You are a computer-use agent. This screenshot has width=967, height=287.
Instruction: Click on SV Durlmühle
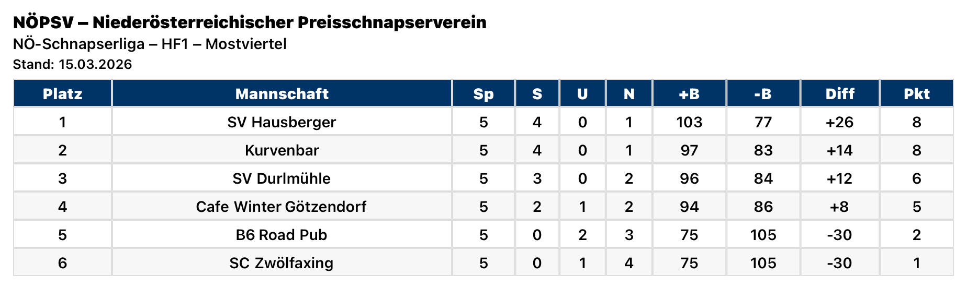(282, 178)
